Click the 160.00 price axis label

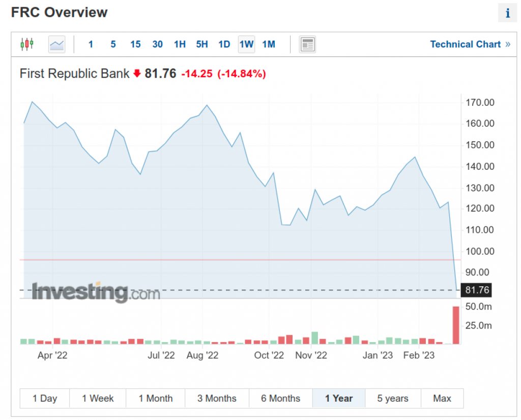[x=480, y=124]
